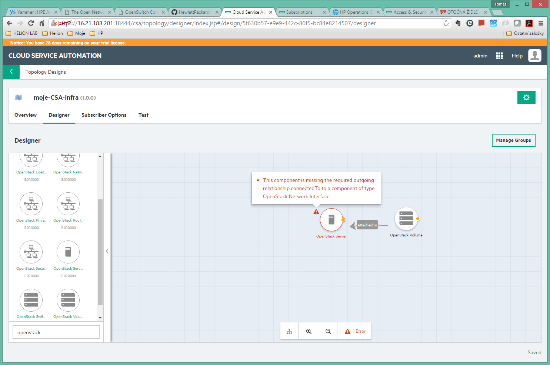
Task: Switch to the OpenSwitch browser tab
Action: [141, 12]
